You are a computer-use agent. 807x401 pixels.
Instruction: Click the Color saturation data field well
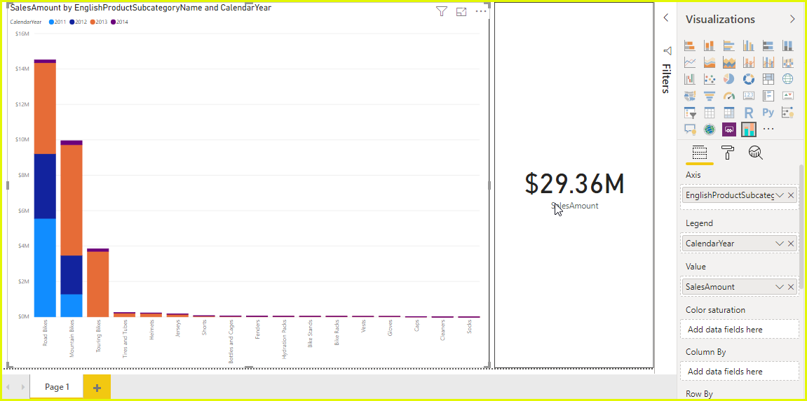click(x=739, y=330)
